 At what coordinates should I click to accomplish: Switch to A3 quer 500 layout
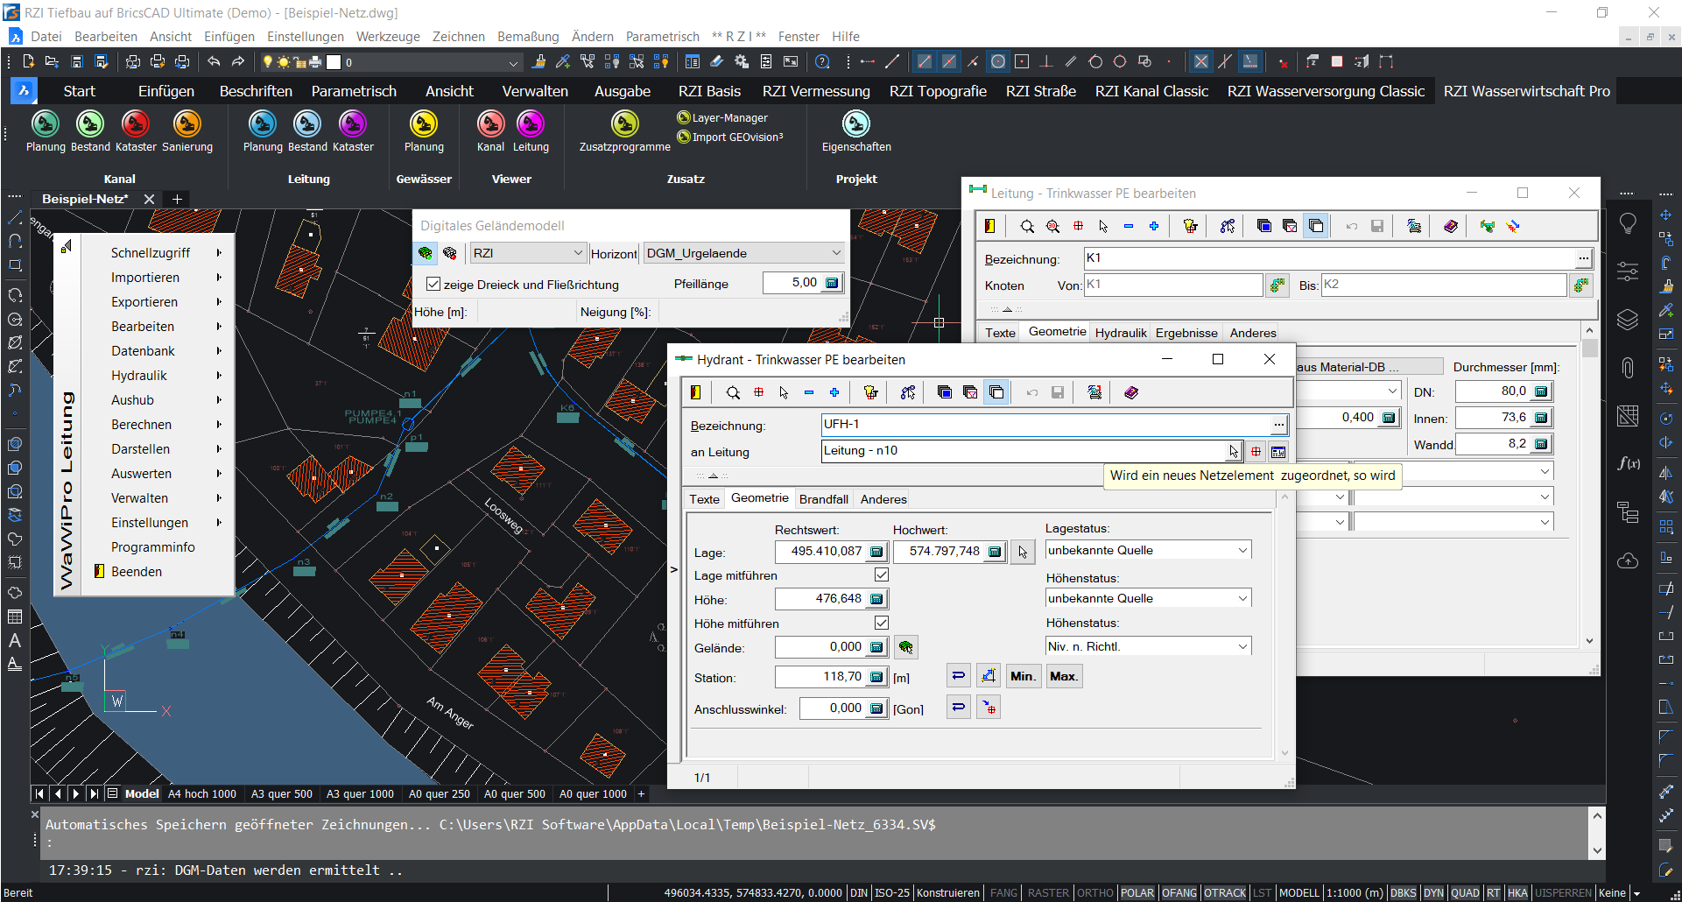click(282, 794)
